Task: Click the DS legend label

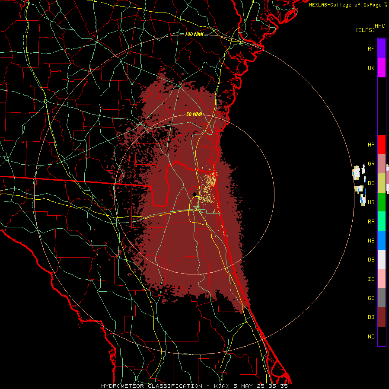Action: [371, 260]
